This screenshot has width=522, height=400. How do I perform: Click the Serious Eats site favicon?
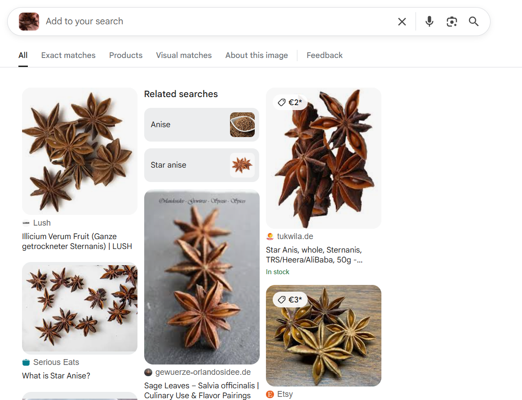(26, 362)
